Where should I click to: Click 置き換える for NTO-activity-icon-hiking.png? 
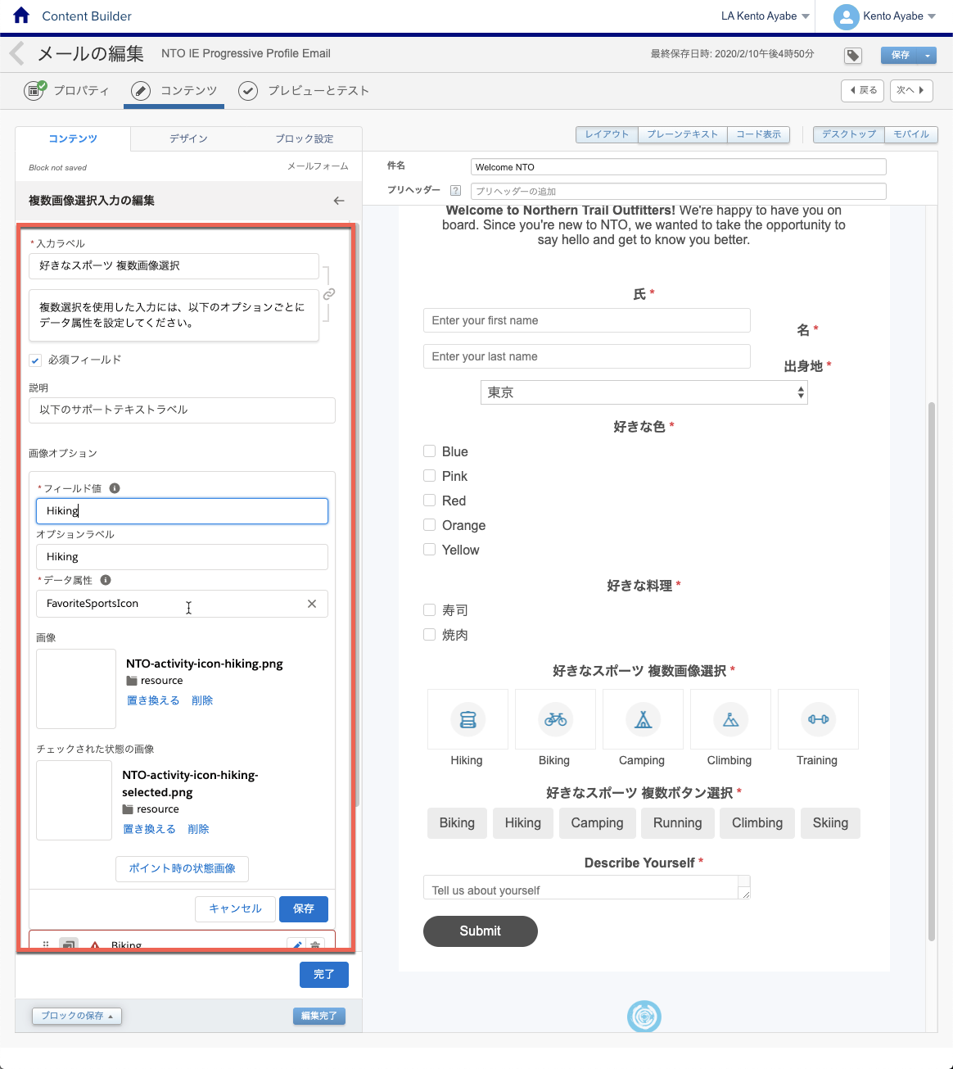click(153, 700)
